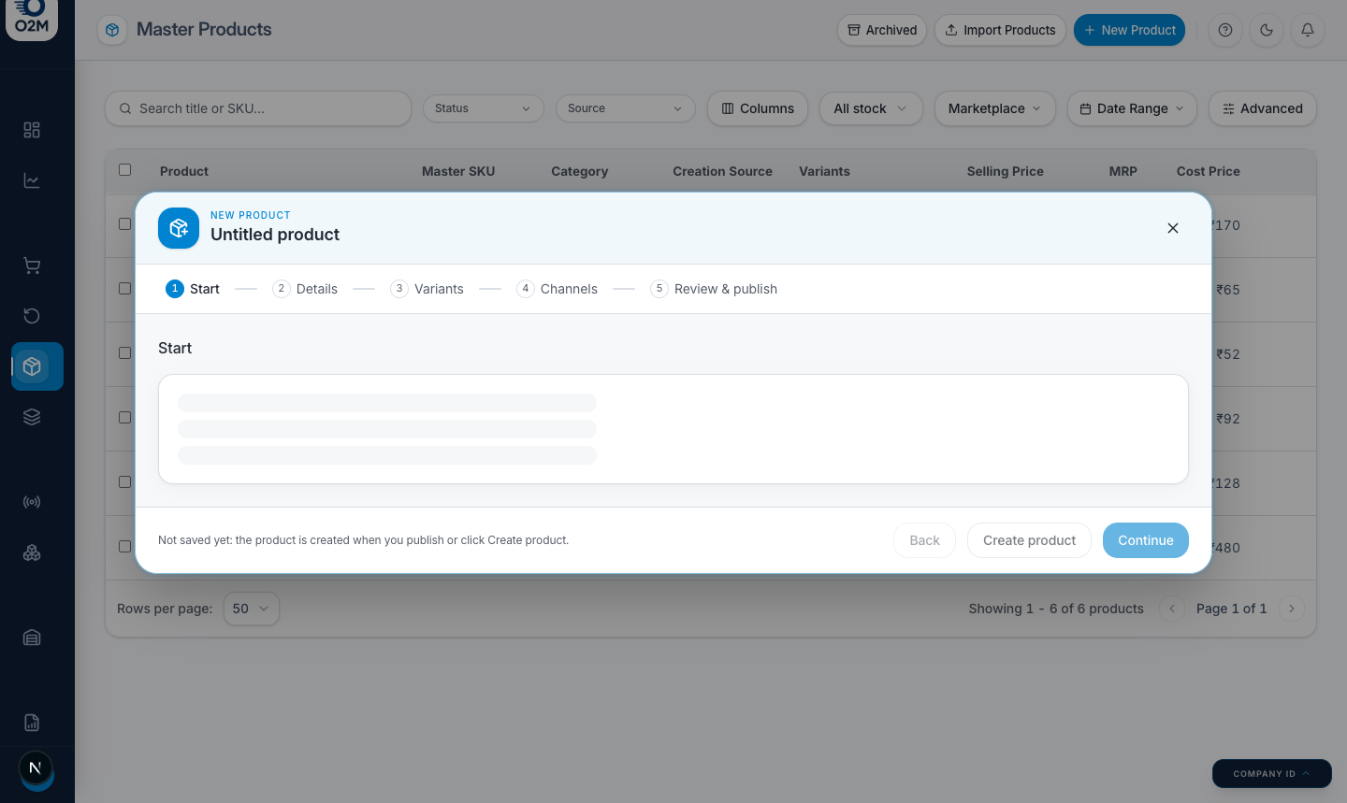Toggle the select-all checkbox in table header
This screenshot has height=803, width=1347.
(x=124, y=170)
